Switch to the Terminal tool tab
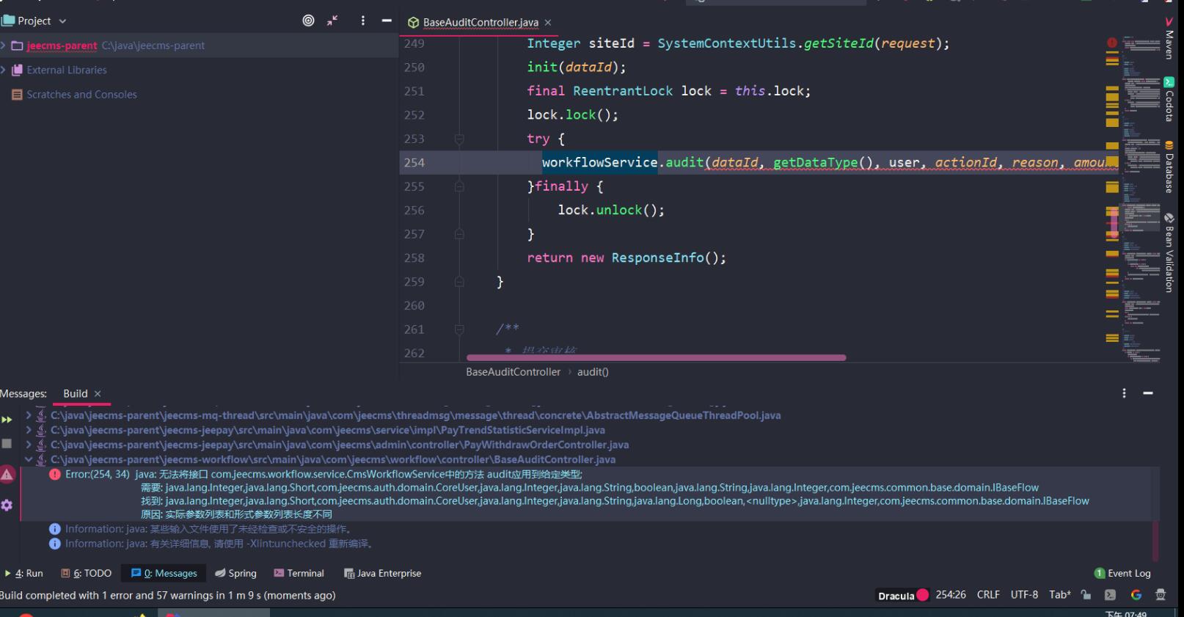The height and width of the screenshot is (617, 1184). pyautogui.click(x=299, y=573)
